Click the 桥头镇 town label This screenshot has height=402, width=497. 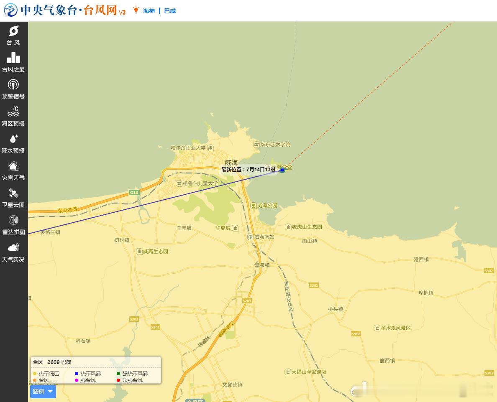coord(336,309)
